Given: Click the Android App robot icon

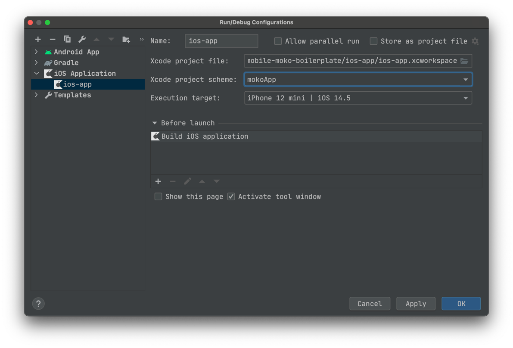Looking at the screenshot, I should (x=48, y=52).
